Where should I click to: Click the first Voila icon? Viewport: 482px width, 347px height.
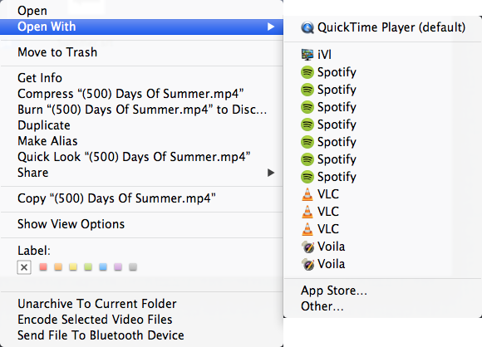(307, 247)
